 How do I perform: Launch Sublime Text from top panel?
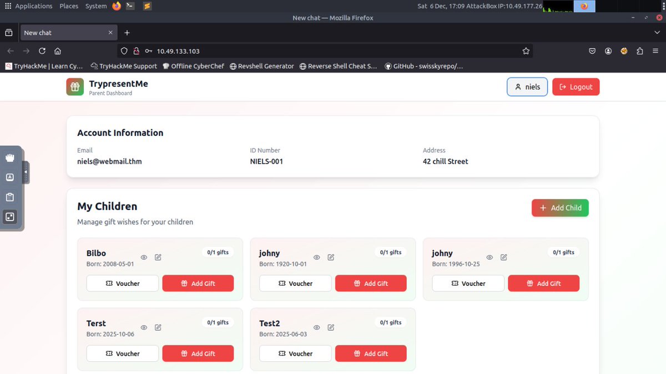(147, 6)
